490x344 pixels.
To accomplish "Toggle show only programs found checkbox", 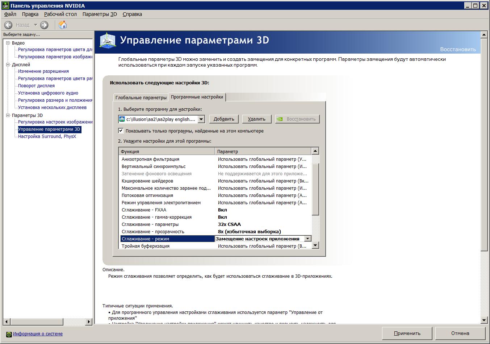I will coord(121,131).
